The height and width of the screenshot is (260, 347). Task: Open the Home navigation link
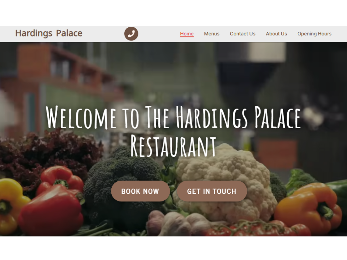tap(187, 34)
